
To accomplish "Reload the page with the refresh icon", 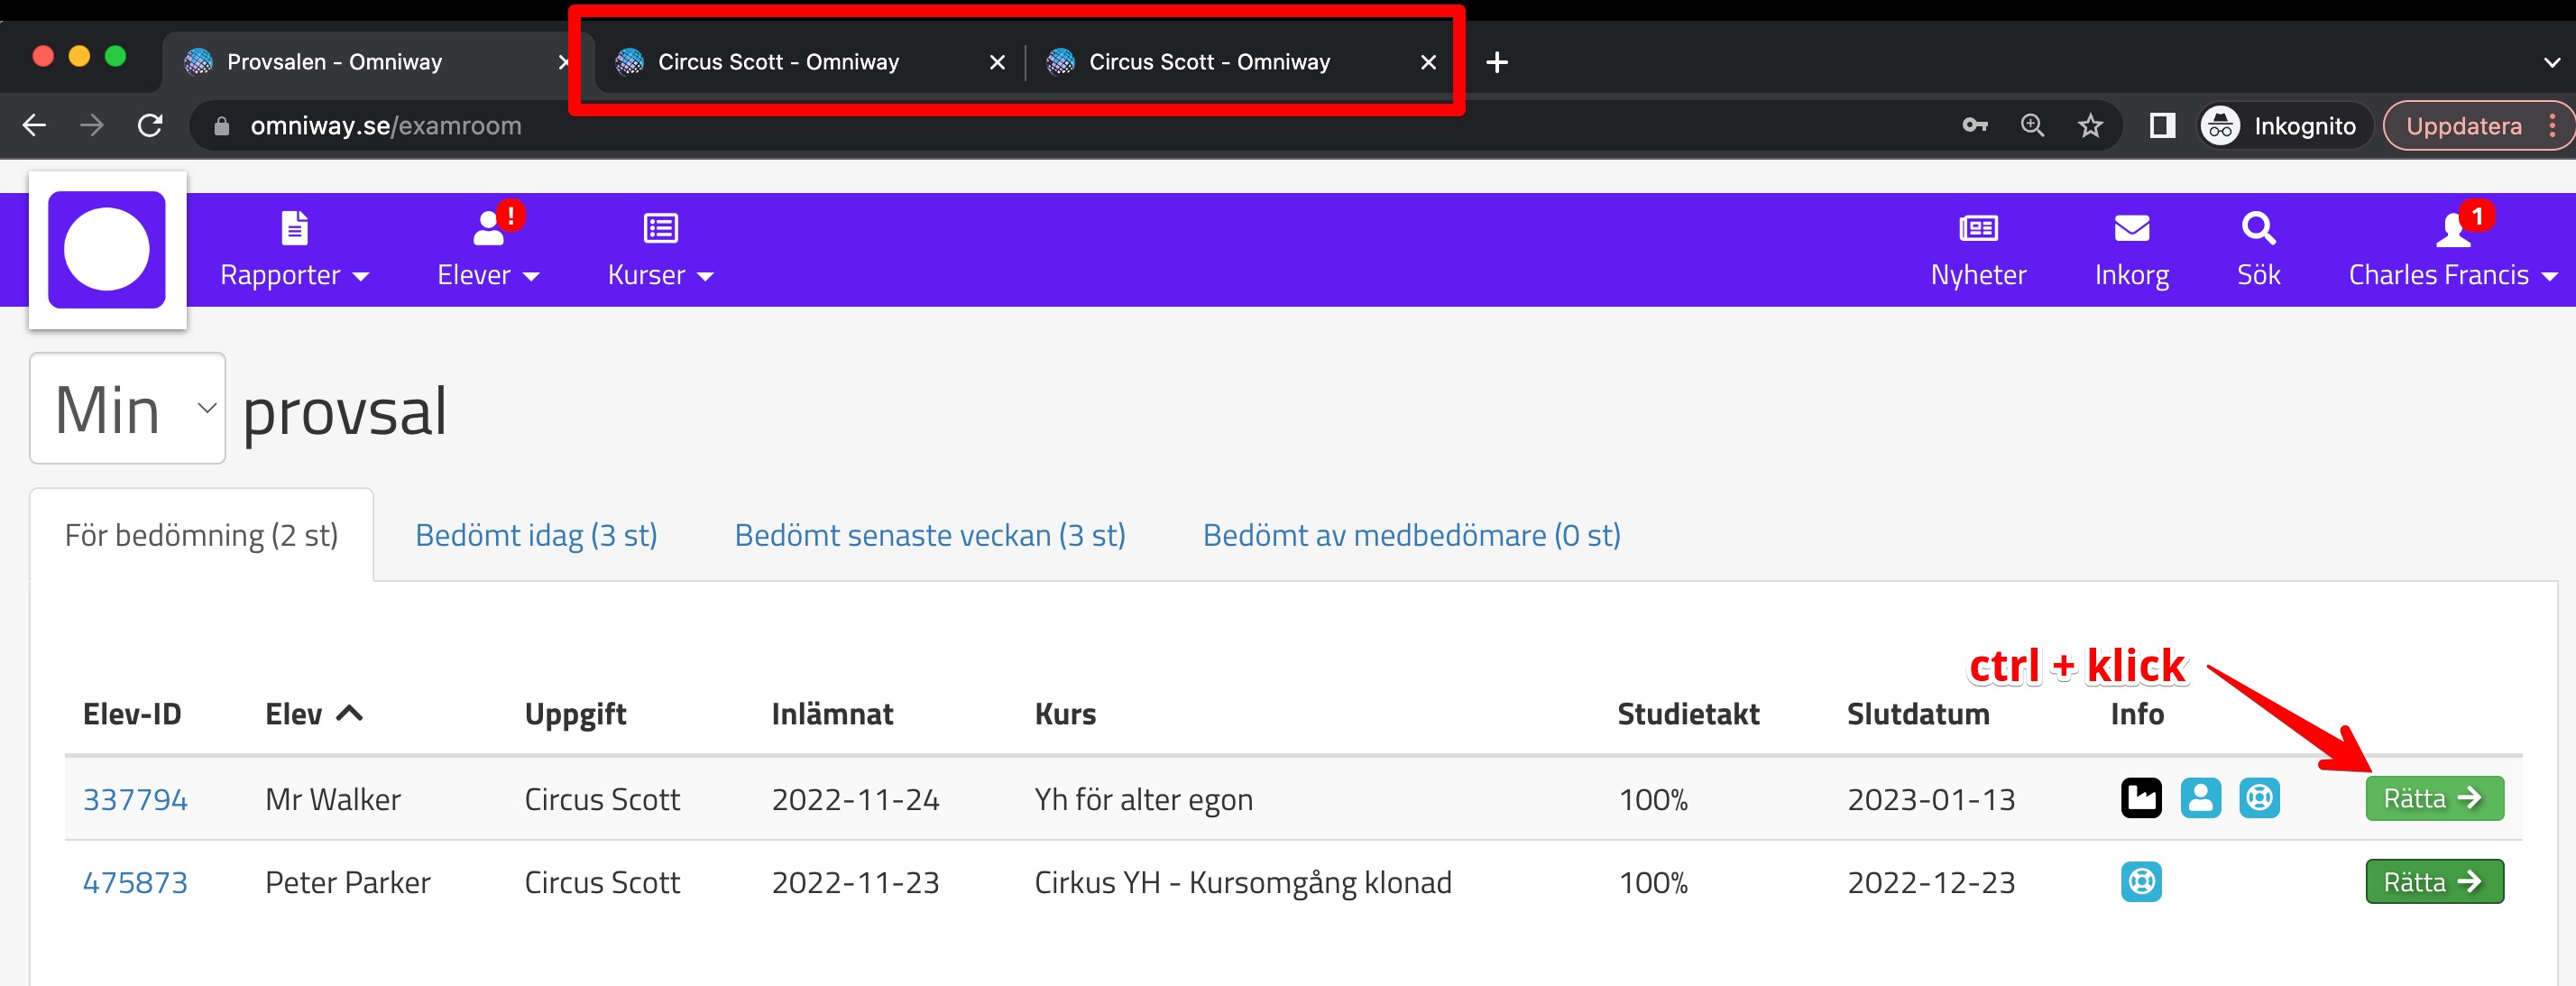I will pos(150,126).
